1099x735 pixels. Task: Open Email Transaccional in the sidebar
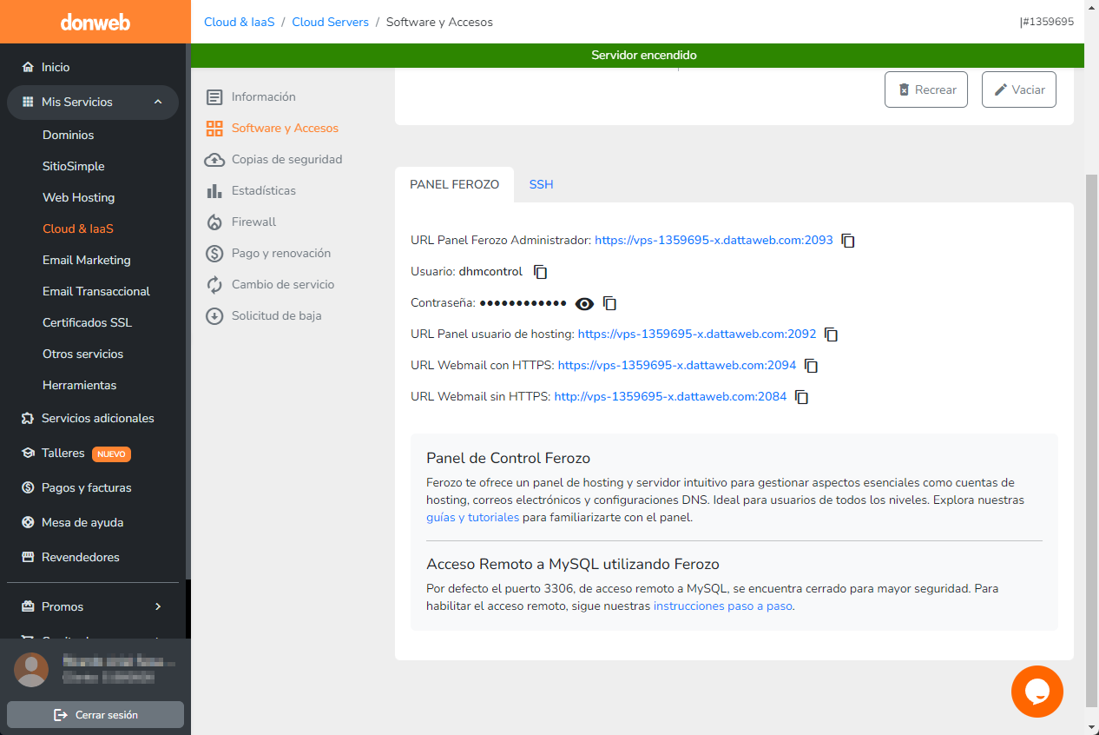tap(96, 291)
